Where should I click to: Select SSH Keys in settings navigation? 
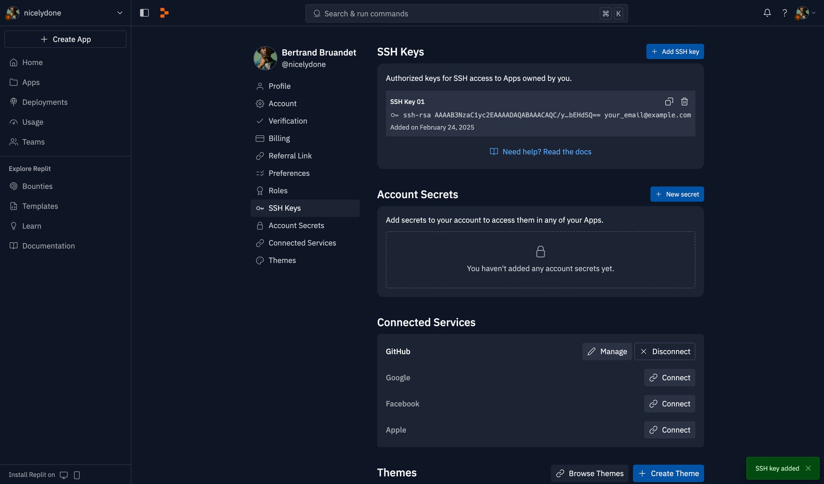point(305,208)
